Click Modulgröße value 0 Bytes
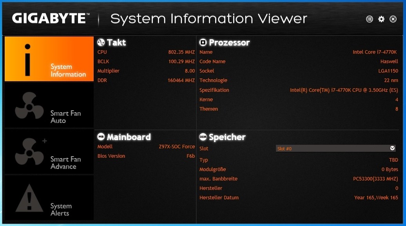Viewport: 406px width, 226px height. coord(390,169)
